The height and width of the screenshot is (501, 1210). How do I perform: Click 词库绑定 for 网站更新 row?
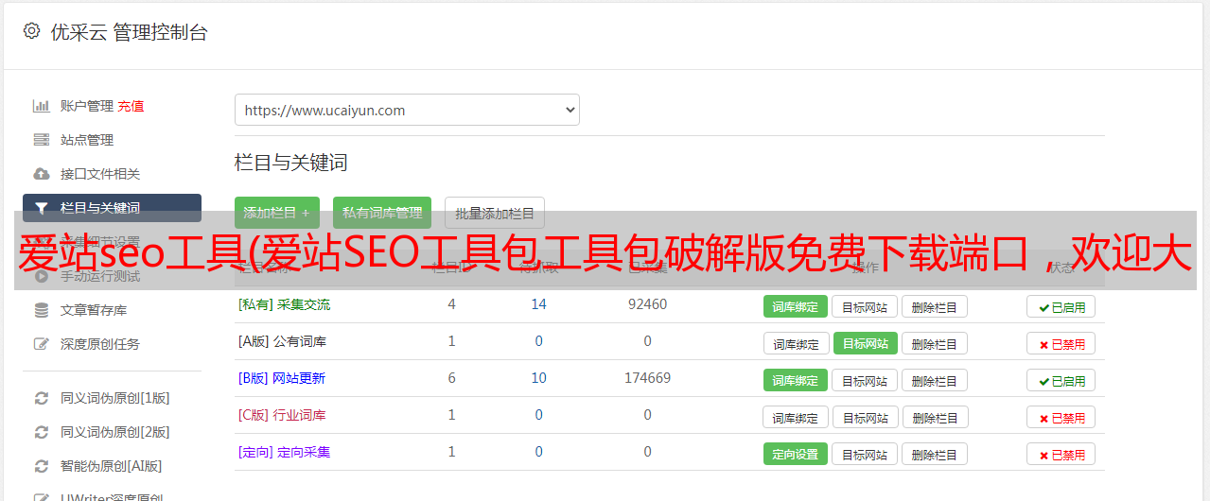click(796, 380)
